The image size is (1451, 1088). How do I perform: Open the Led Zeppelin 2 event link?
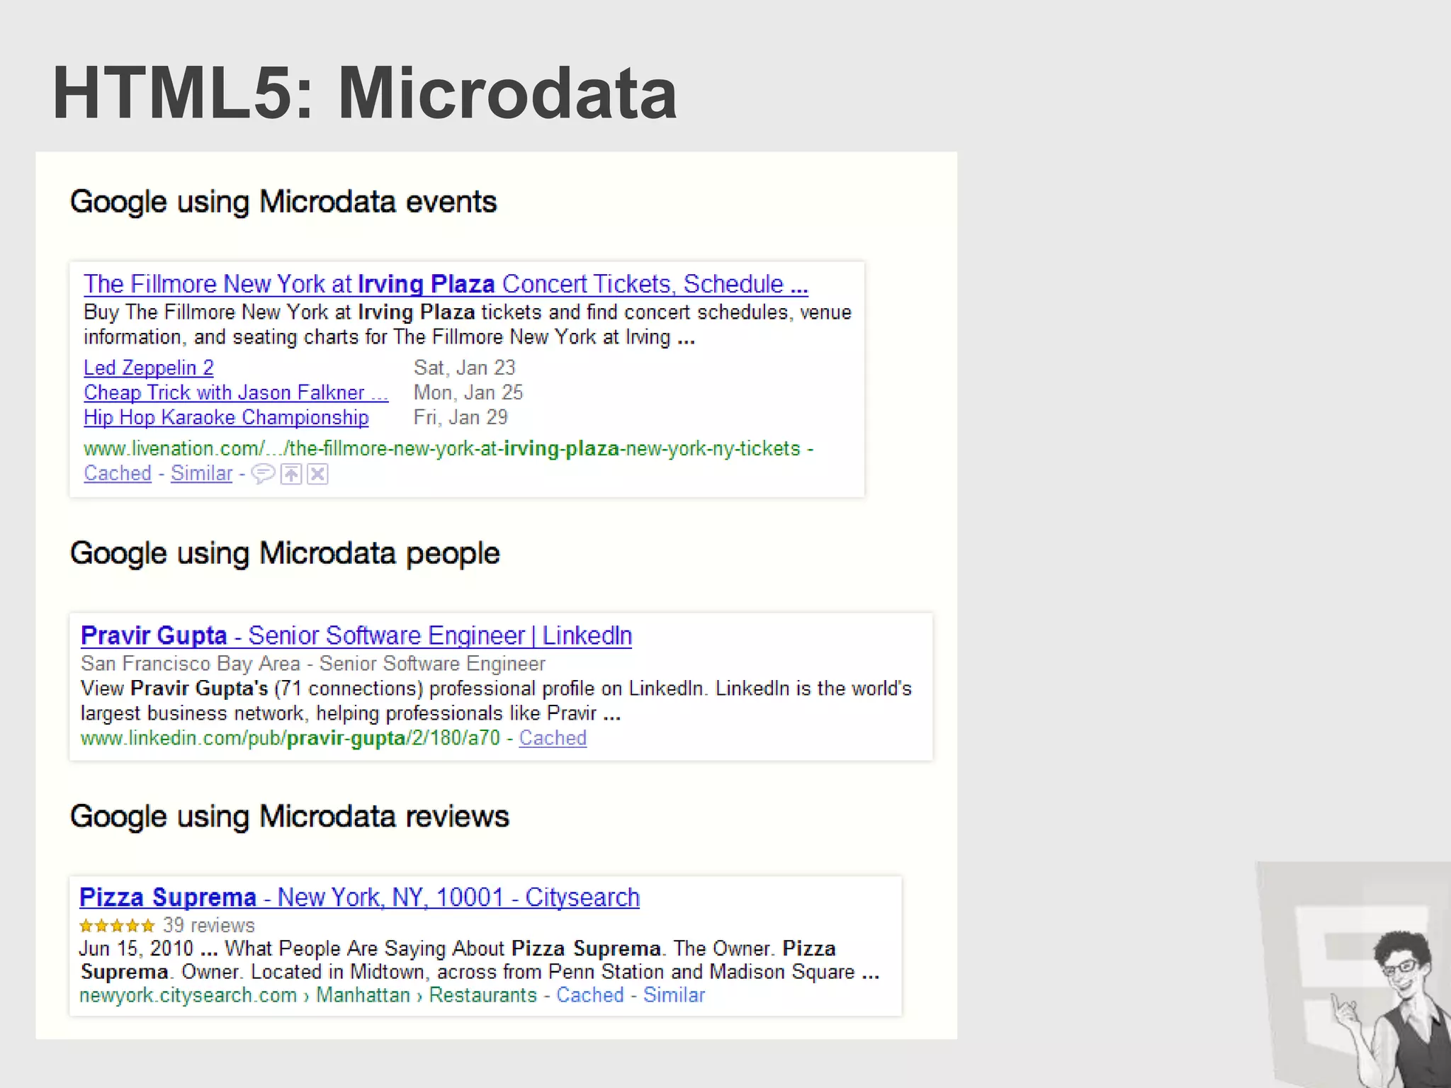tap(149, 368)
